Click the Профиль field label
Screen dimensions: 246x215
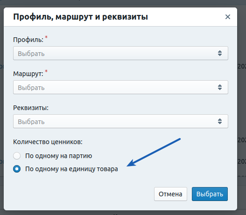pyautogui.click(x=28, y=40)
